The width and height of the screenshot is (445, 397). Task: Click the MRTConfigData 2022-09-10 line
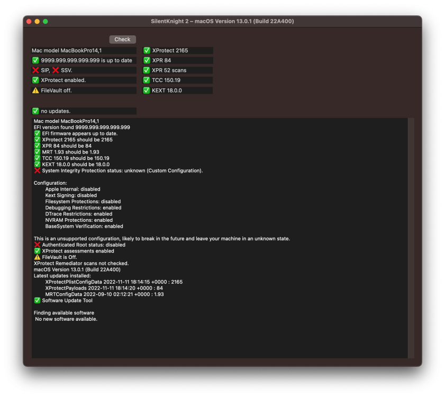pos(104,294)
